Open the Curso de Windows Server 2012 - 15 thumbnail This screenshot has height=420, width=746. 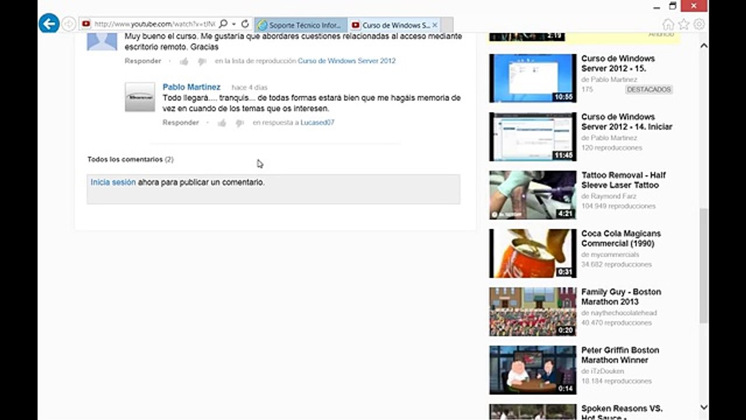point(533,78)
